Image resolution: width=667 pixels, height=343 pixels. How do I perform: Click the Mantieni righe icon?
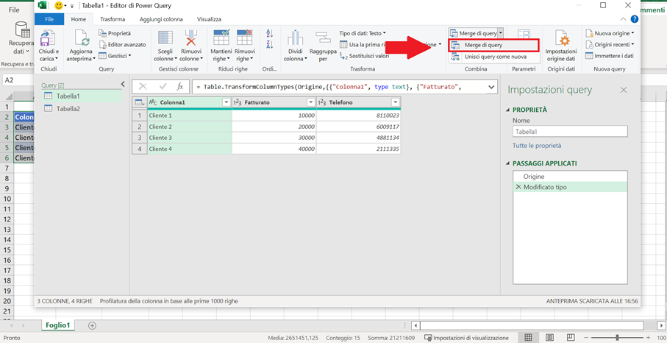(221, 38)
